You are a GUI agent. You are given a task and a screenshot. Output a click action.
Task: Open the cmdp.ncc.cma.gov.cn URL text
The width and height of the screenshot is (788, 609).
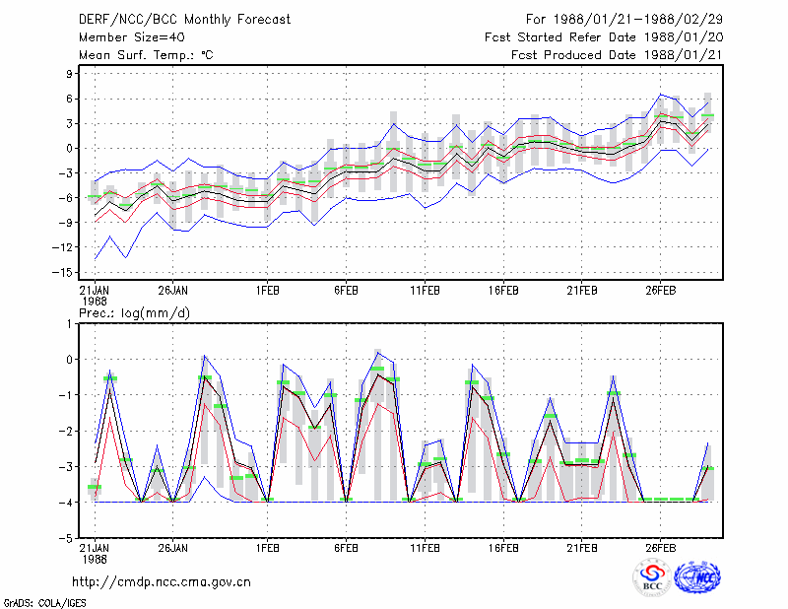point(162,582)
